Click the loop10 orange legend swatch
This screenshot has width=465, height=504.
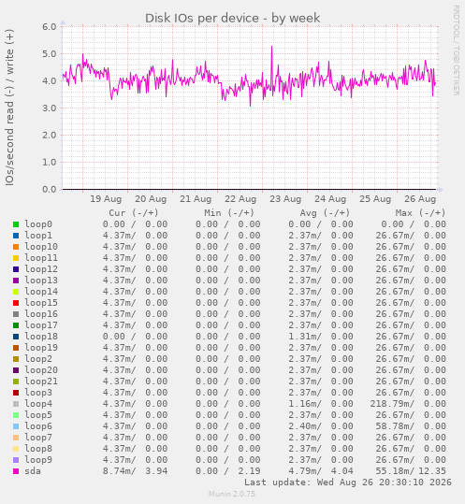click(16, 247)
